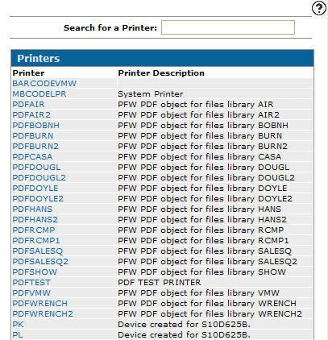Select the PDFAIR2 printer link
The height and width of the screenshot is (340, 328).
pos(31,115)
